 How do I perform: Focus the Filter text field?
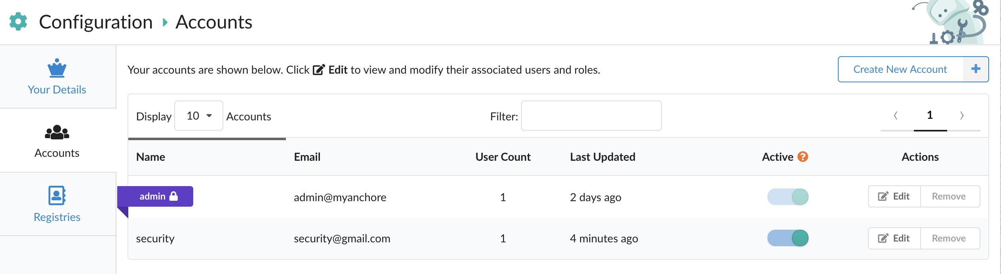(x=591, y=116)
